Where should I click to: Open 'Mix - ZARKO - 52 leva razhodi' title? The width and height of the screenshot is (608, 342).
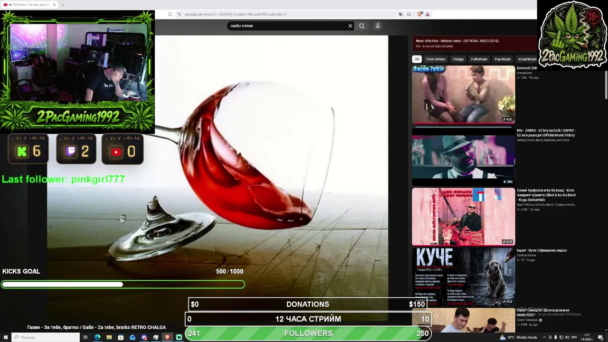546,133
